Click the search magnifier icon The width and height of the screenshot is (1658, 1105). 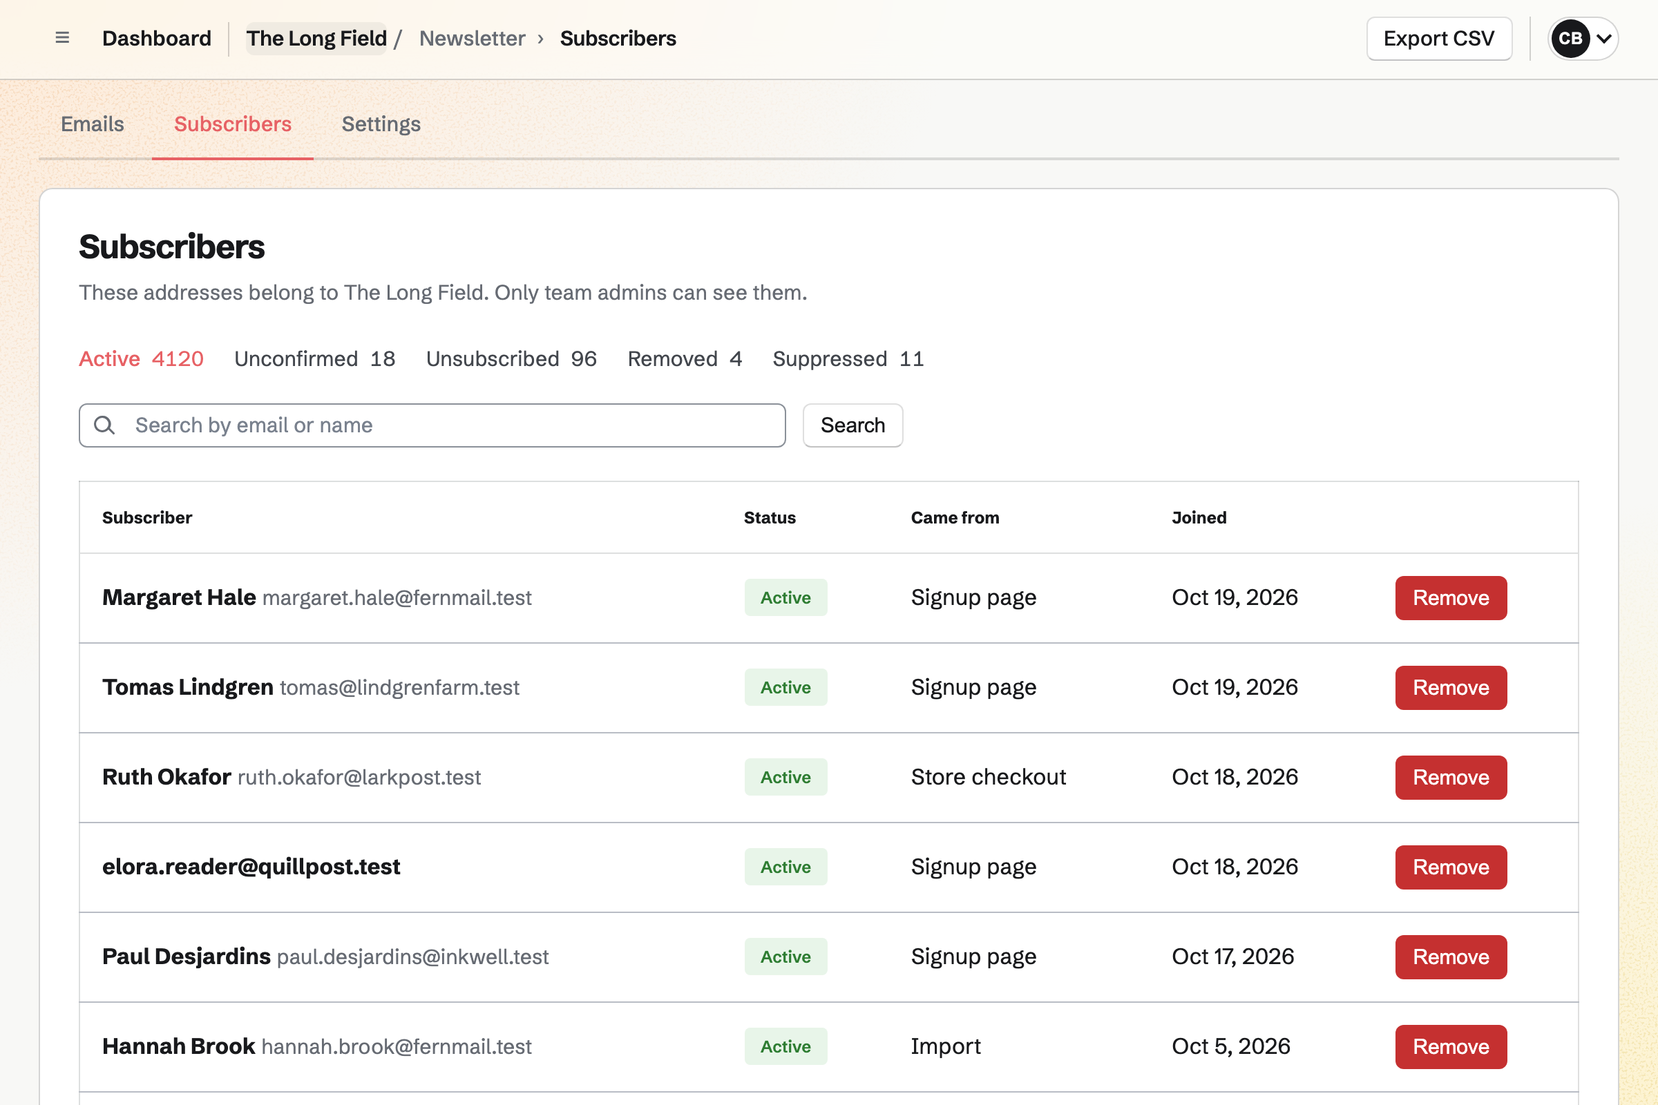pyautogui.click(x=104, y=425)
